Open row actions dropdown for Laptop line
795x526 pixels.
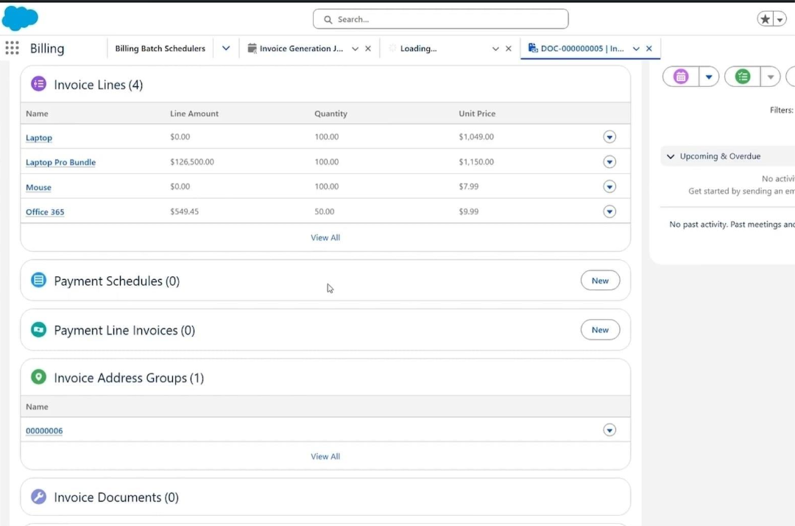point(609,137)
